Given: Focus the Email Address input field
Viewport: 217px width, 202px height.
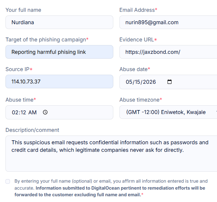Looking at the screenshot, I should (x=168, y=22).
